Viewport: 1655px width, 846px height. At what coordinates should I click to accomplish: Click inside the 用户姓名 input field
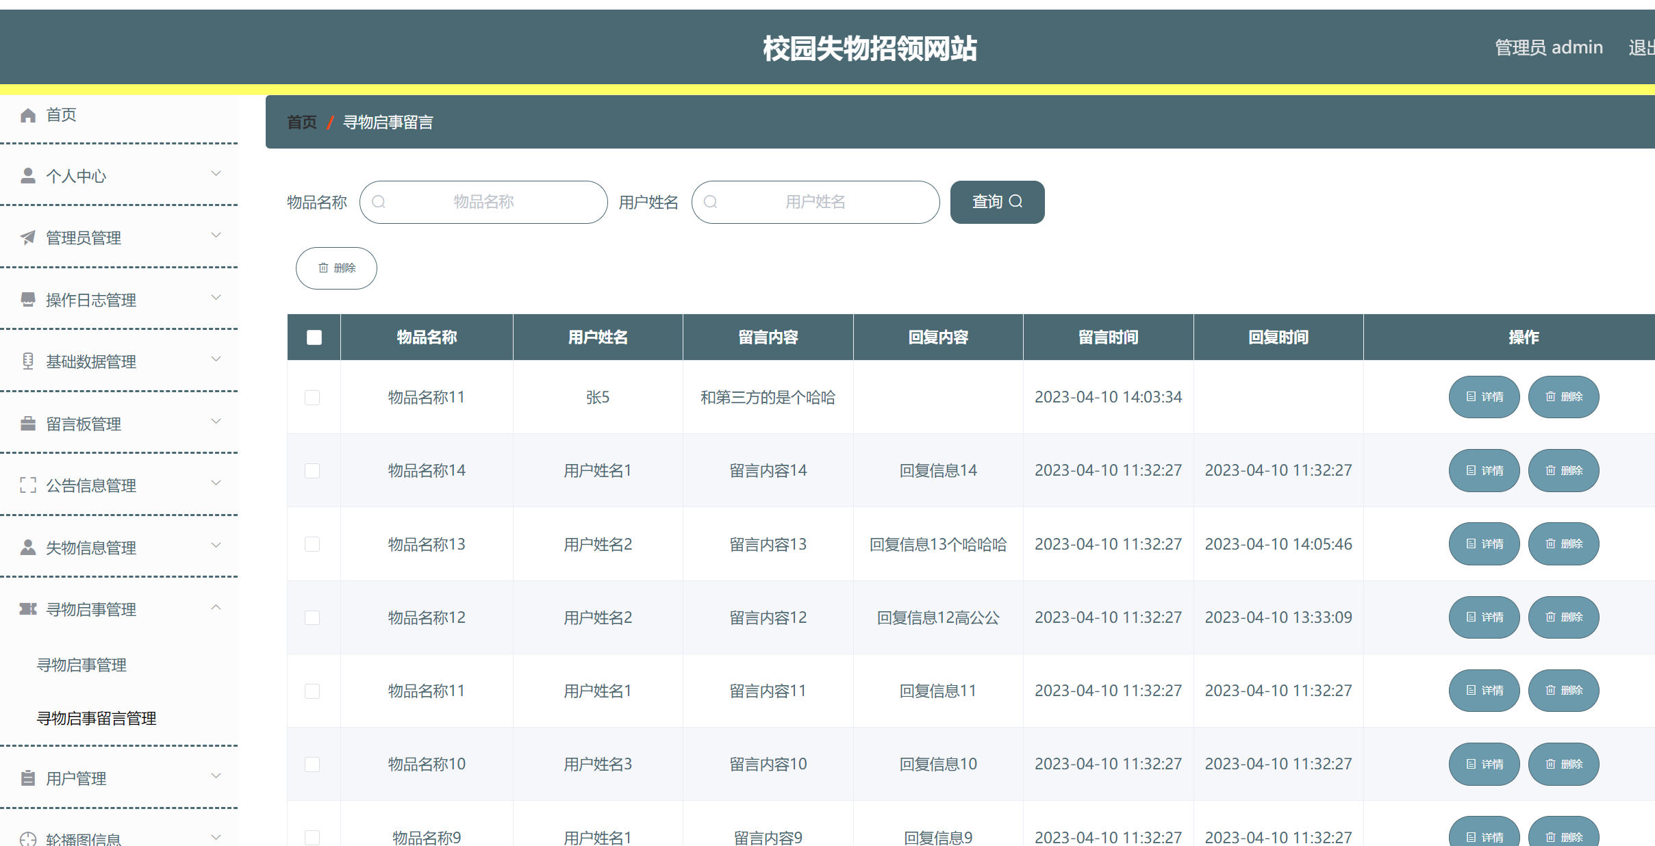pos(815,202)
